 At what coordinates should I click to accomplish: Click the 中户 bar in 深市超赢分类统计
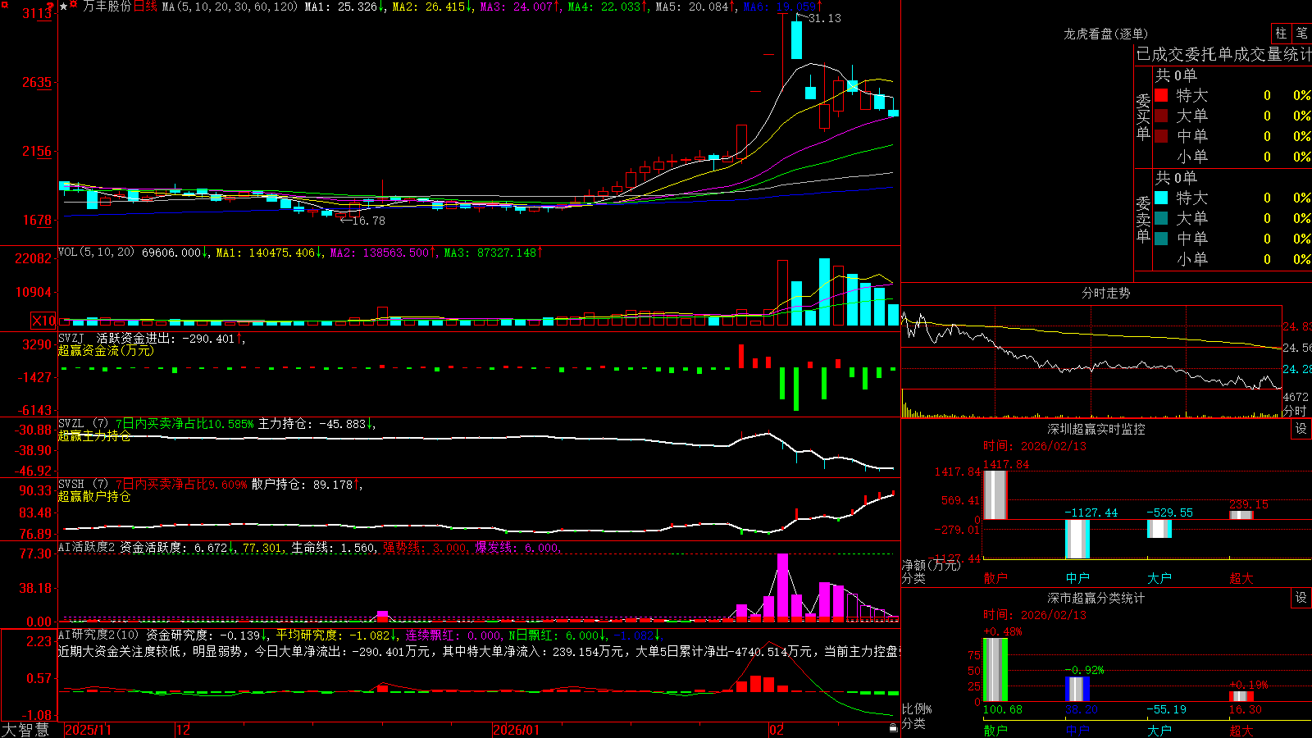1077,690
